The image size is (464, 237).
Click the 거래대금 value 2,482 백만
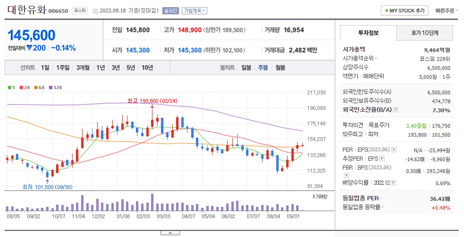click(x=303, y=50)
